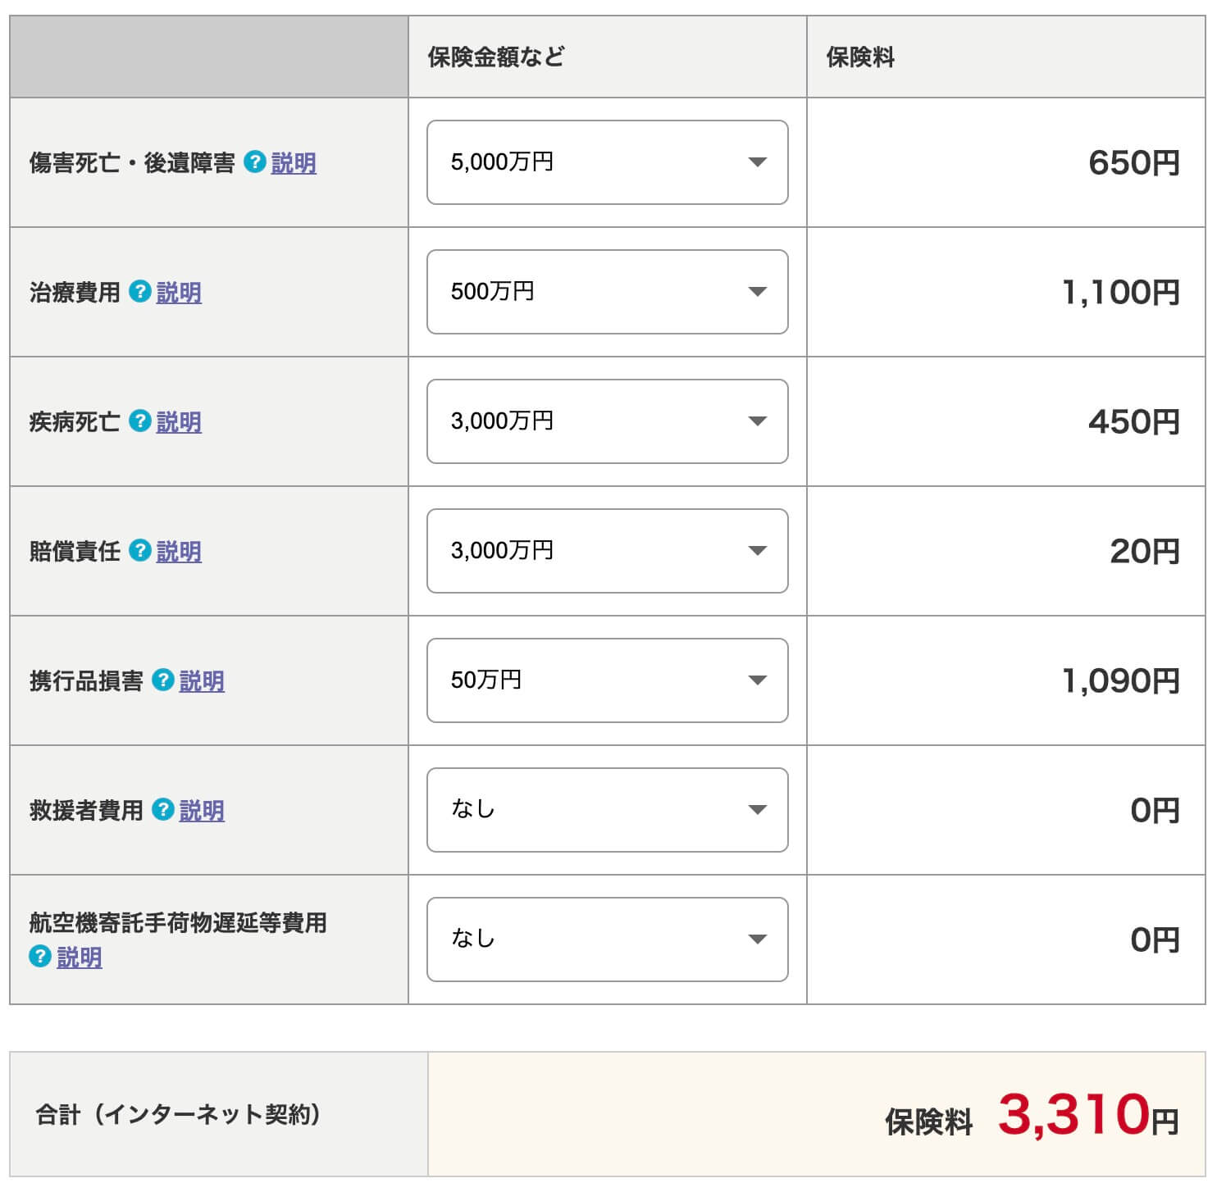Click help icon beside 疾病死亡
Image resolution: width=1217 pixels, height=1192 pixels.
[x=140, y=421]
